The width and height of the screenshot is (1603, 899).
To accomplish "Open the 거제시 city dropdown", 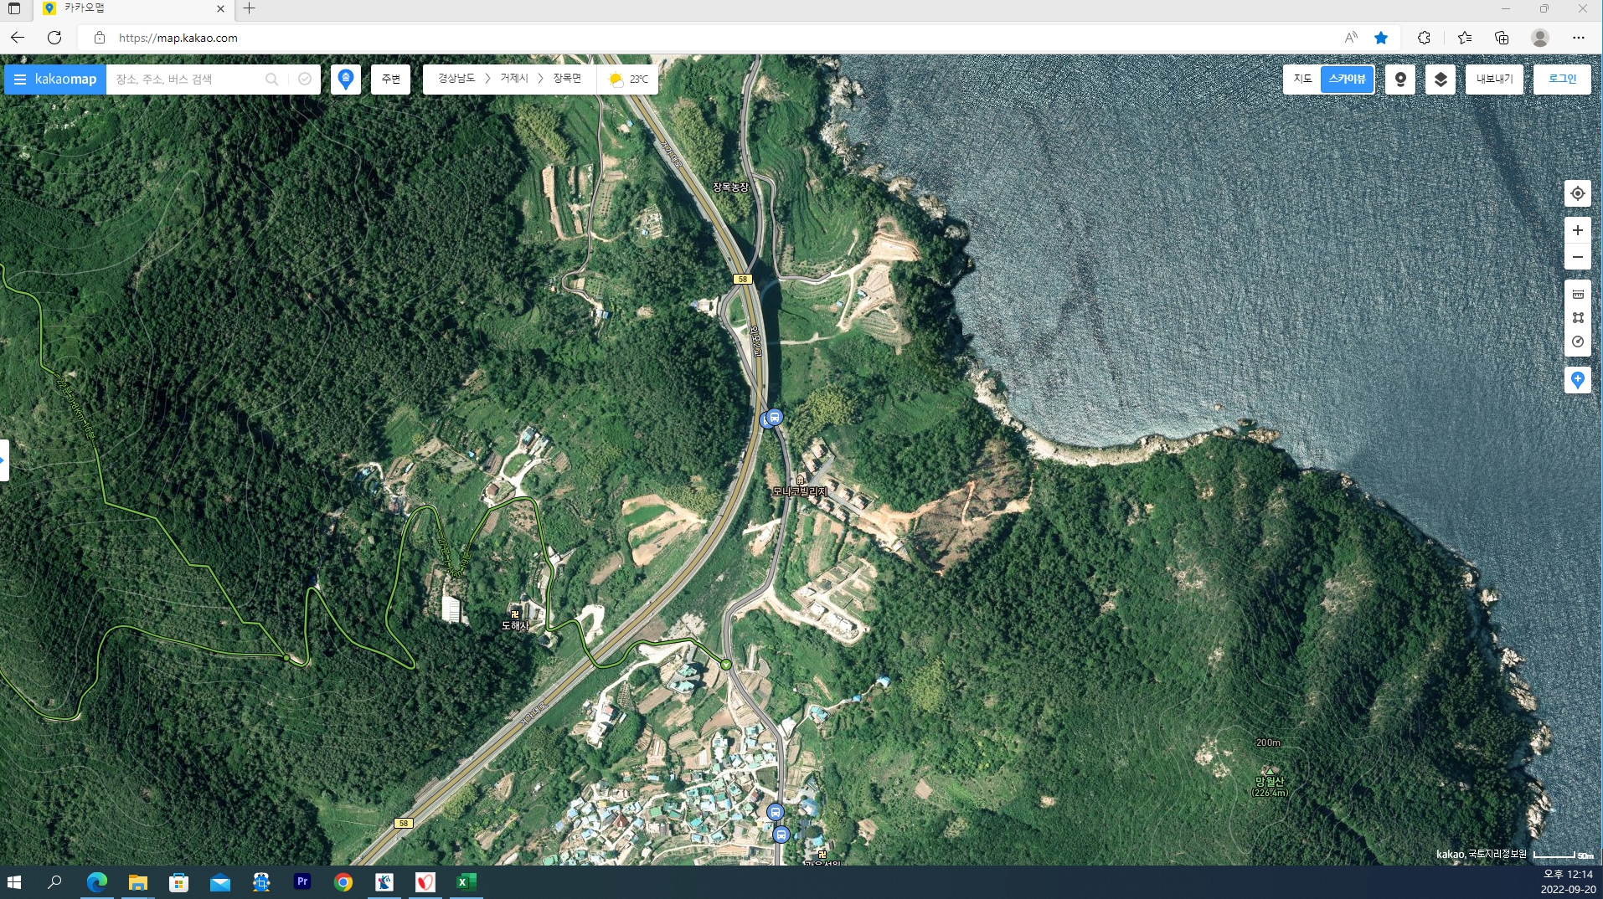I will (513, 79).
